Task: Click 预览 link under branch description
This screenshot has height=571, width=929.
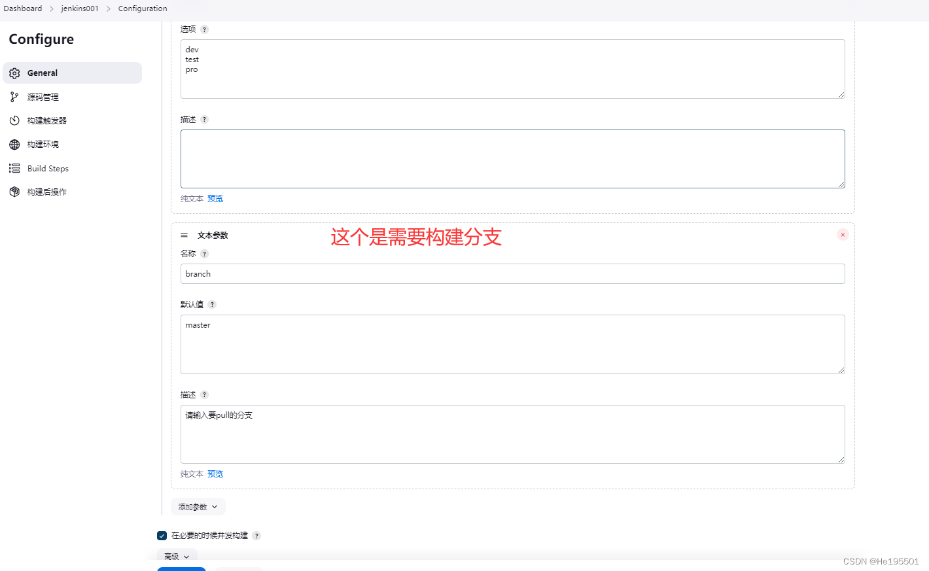Action: click(x=215, y=474)
